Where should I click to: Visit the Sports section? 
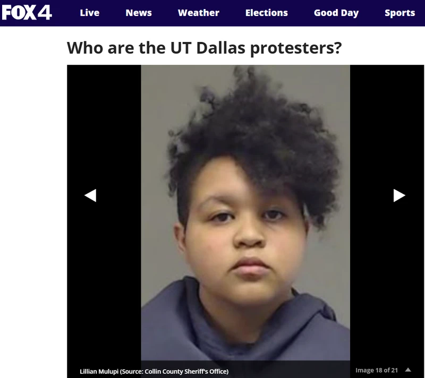tap(400, 13)
